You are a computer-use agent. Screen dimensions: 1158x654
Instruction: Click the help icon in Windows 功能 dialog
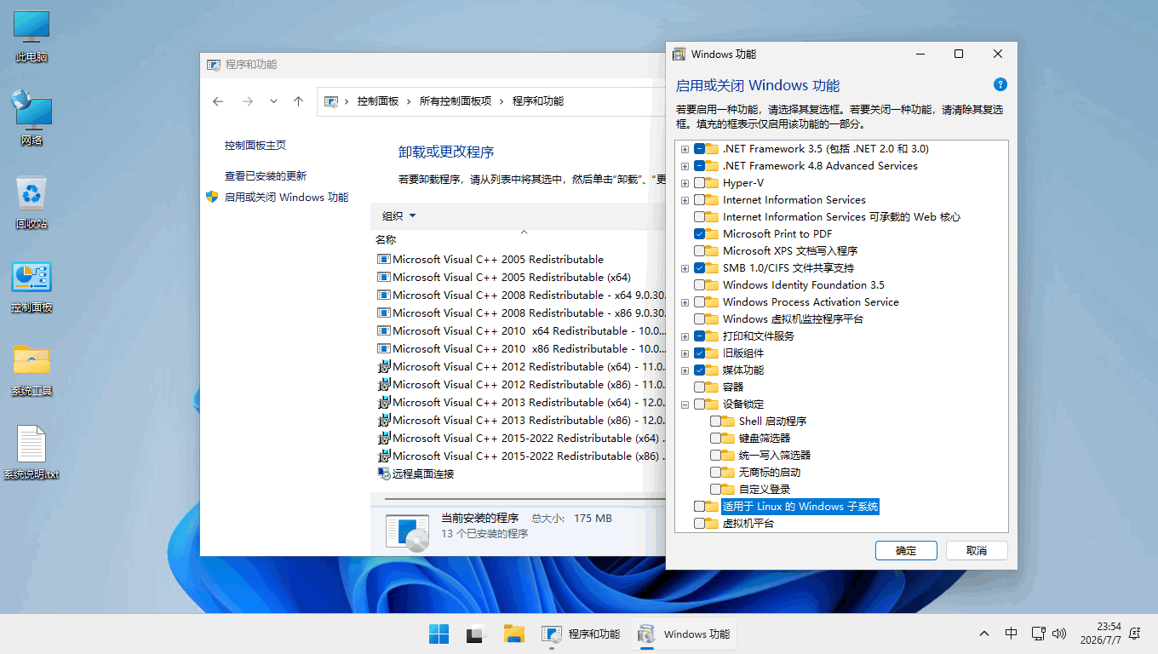[x=1000, y=84]
